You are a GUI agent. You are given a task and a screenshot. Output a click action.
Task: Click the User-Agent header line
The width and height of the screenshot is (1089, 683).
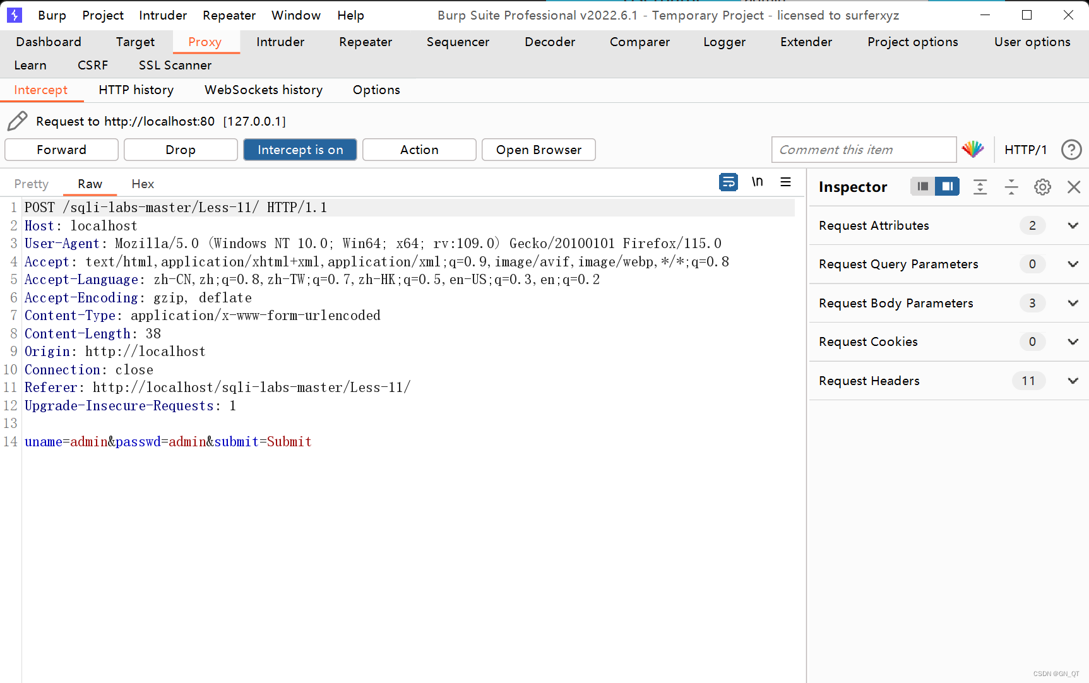(x=372, y=244)
